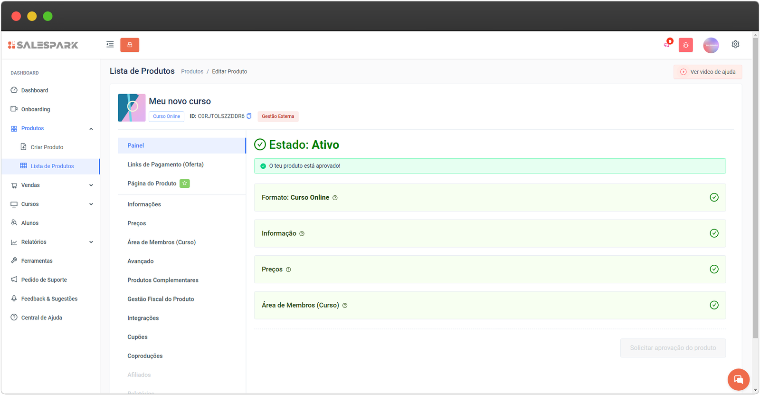Open the Cupões product tab
The height and width of the screenshot is (395, 760).
click(x=137, y=337)
